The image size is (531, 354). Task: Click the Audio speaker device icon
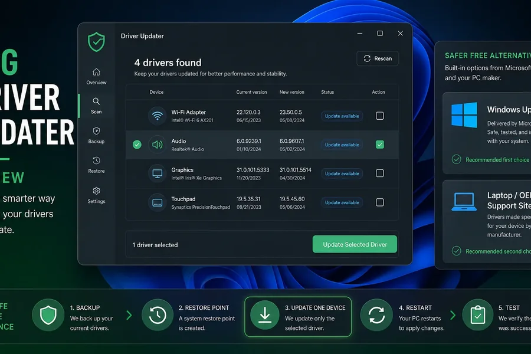(157, 145)
